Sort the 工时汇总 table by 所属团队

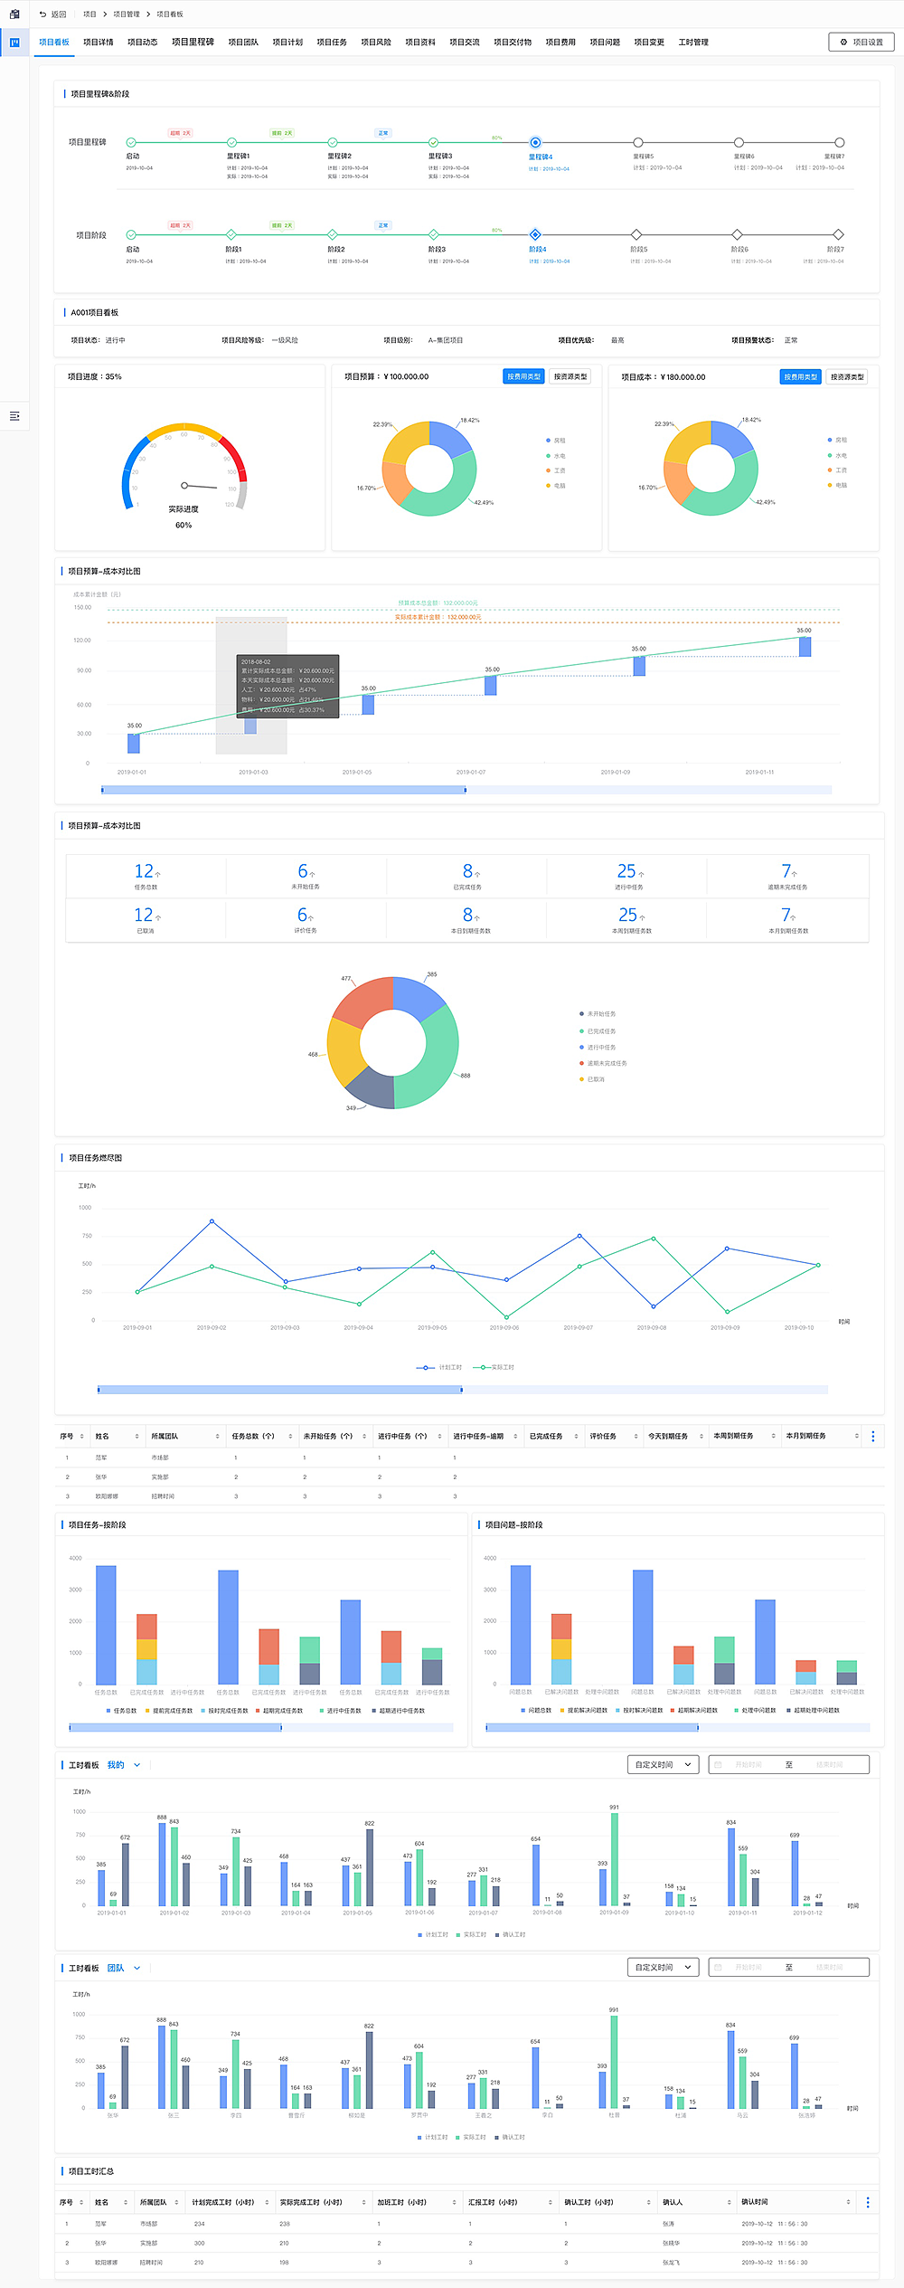[176, 2203]
